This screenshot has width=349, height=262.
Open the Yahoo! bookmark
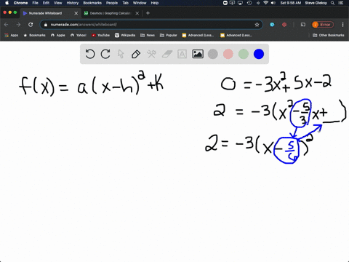pos(79,35)
